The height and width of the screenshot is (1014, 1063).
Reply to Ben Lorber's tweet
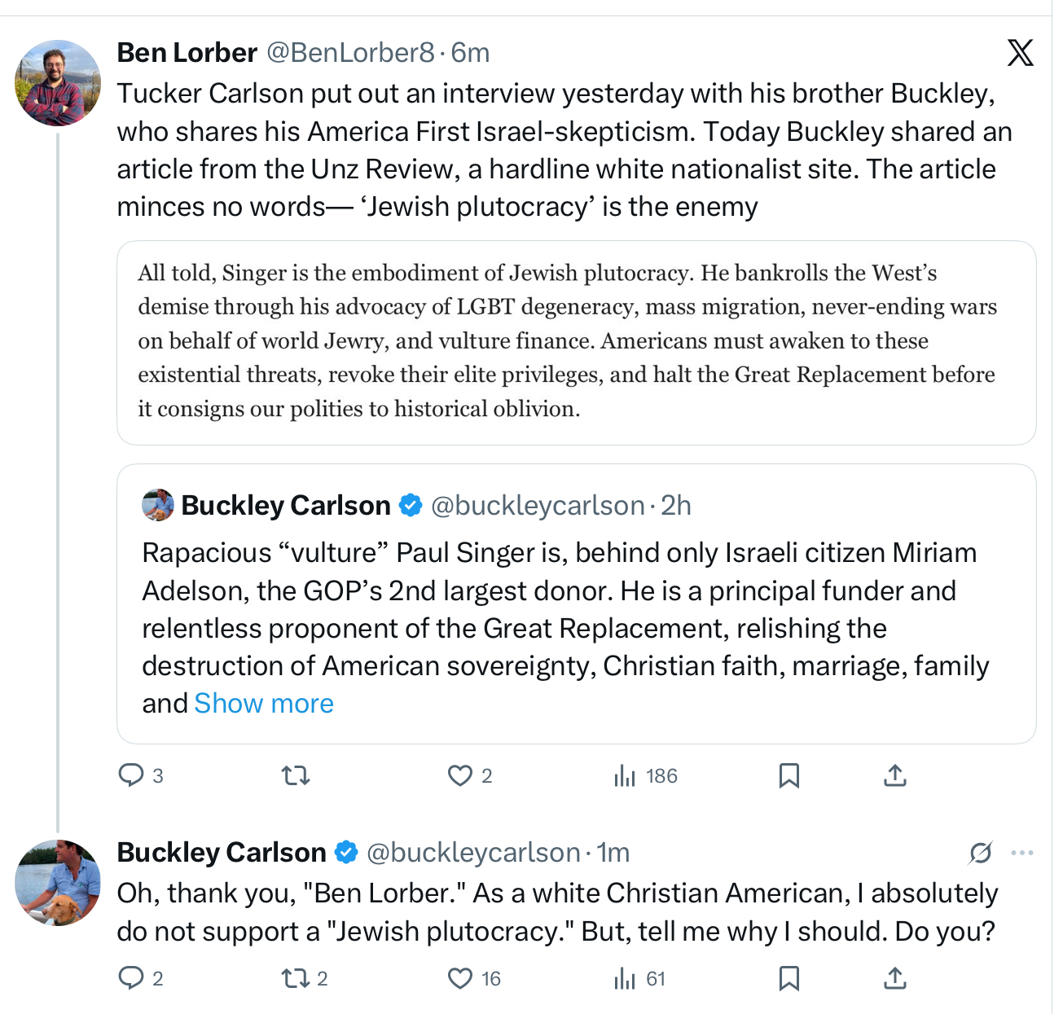[x=131, y=775]
